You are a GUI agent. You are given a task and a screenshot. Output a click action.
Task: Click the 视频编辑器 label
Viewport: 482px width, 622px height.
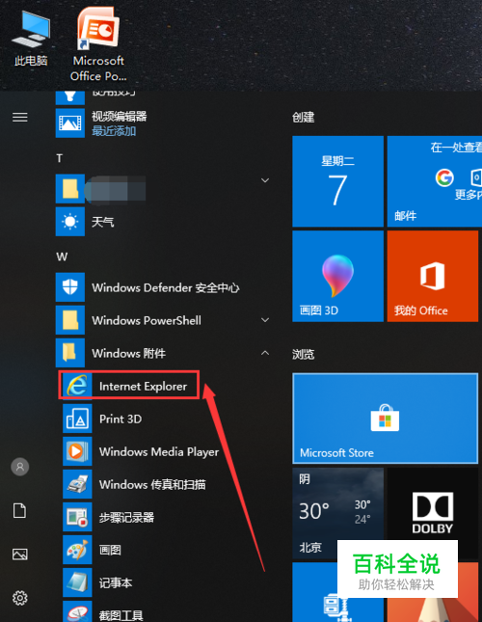pyautogui.click(x=120, y=117)
